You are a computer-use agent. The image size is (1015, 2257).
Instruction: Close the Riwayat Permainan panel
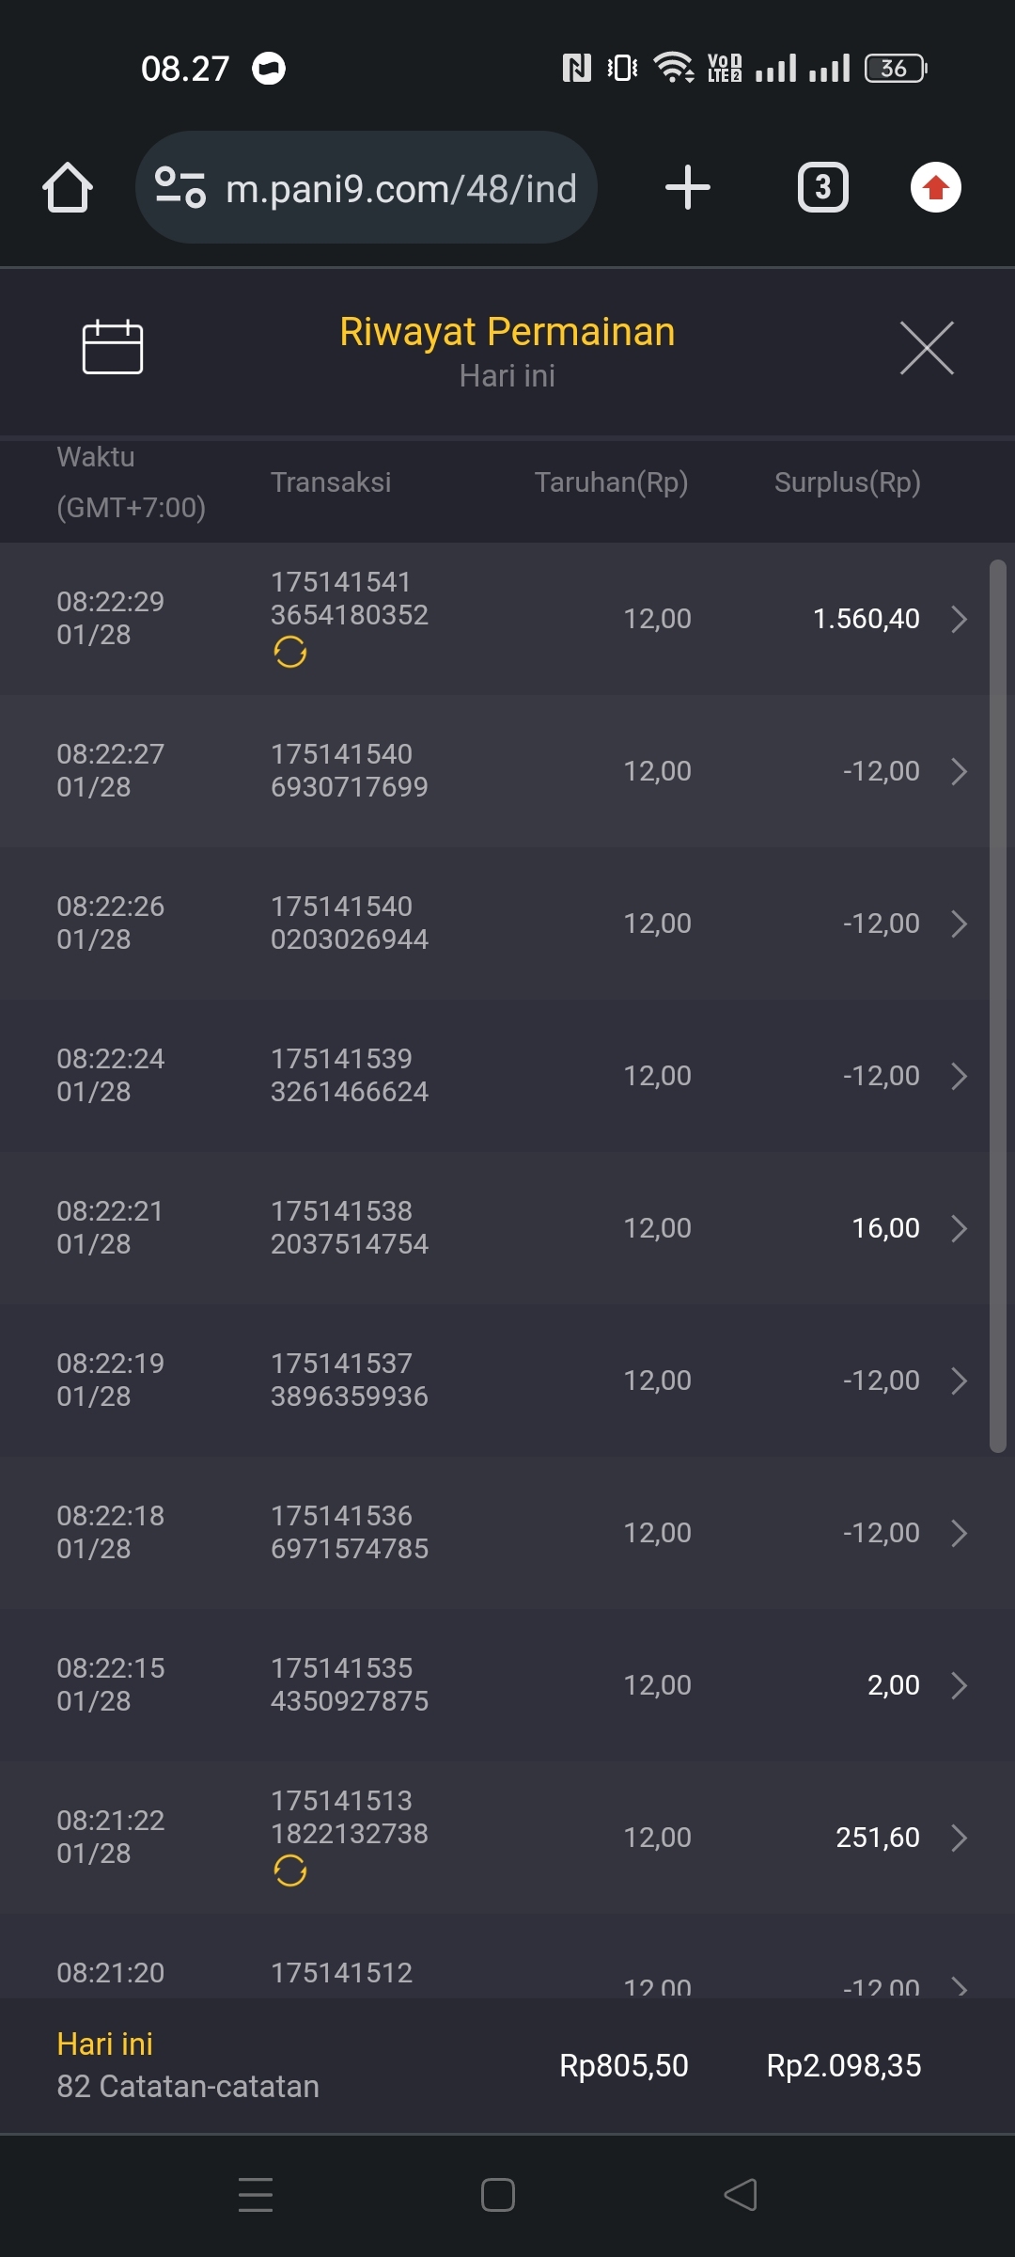(926, 348)
